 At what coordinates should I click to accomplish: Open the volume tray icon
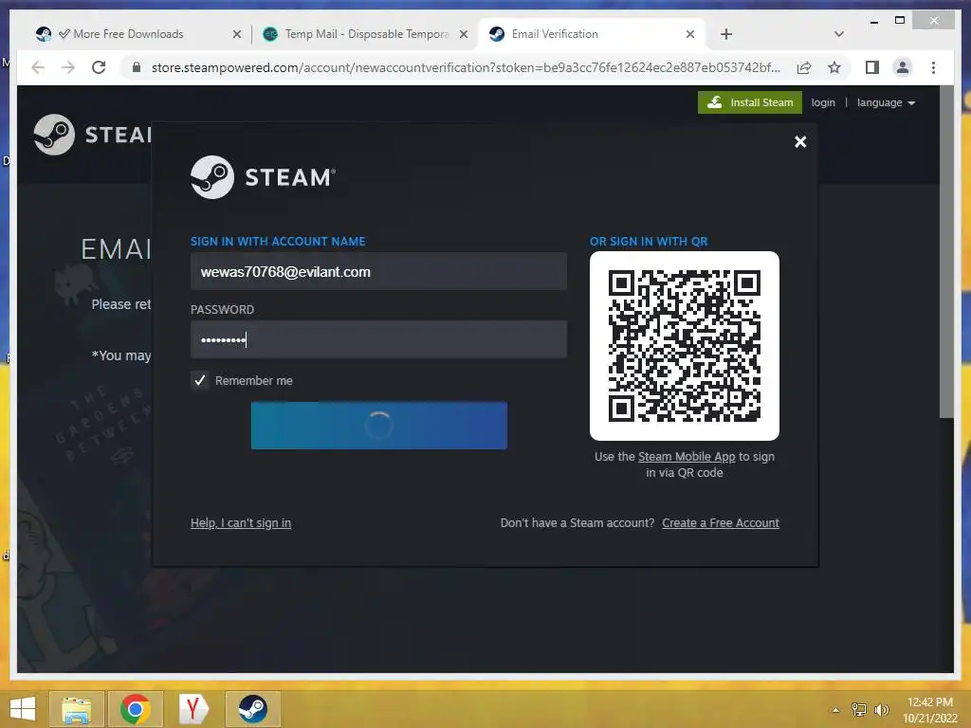[x=881, y=709]
